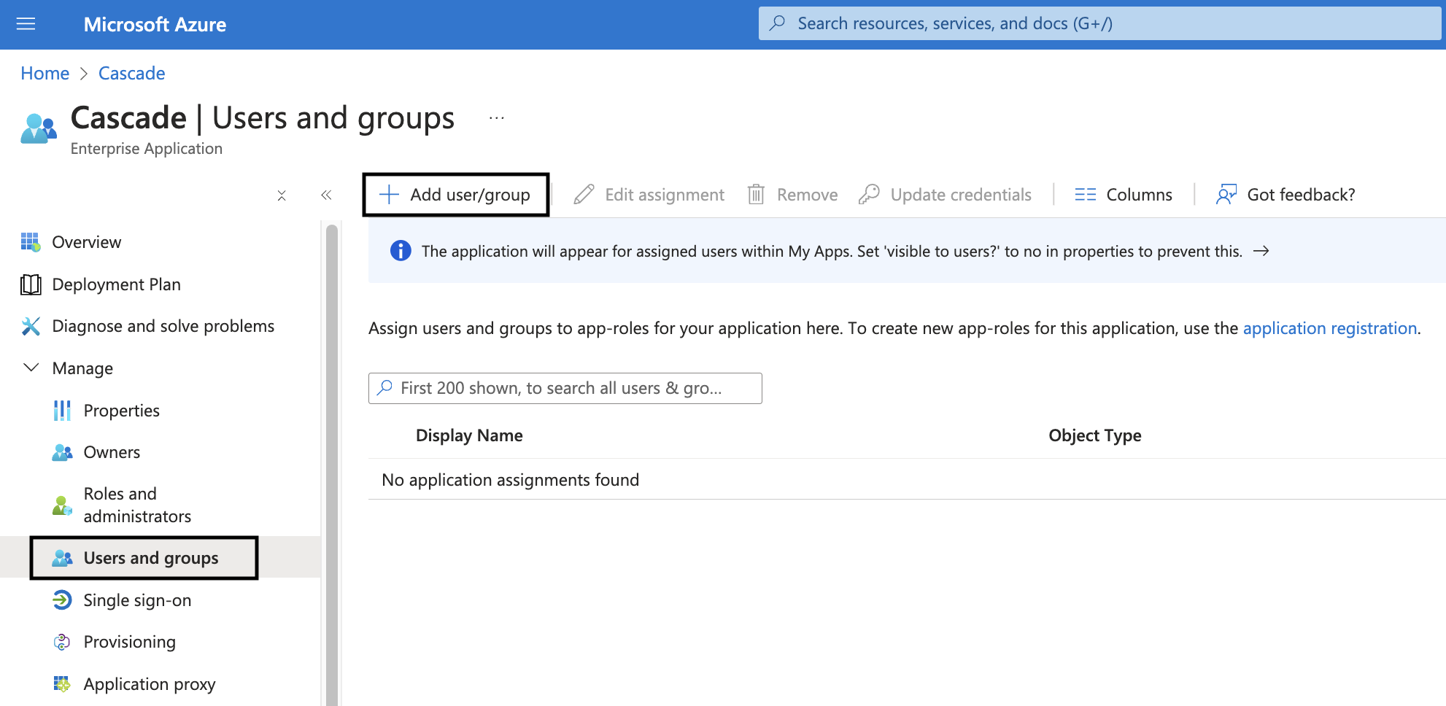1446x706 pixels.
Task: Open the ellipsis menu beside page title
Action: [x=496, y=117]
